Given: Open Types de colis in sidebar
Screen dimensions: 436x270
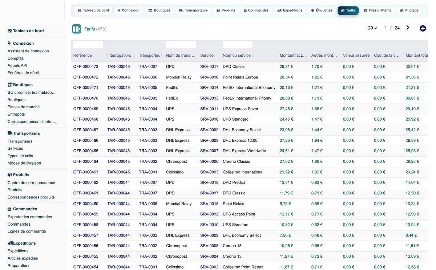Looking at the screenshot, I should click(x=20, y=156).
